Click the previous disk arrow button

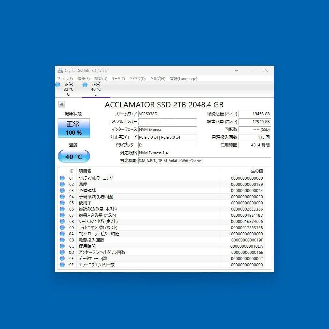62,104
